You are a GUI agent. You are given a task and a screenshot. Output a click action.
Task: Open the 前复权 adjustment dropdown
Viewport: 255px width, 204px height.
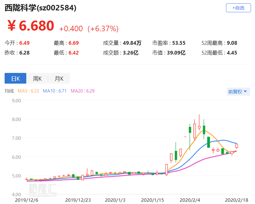click(238, 92)
